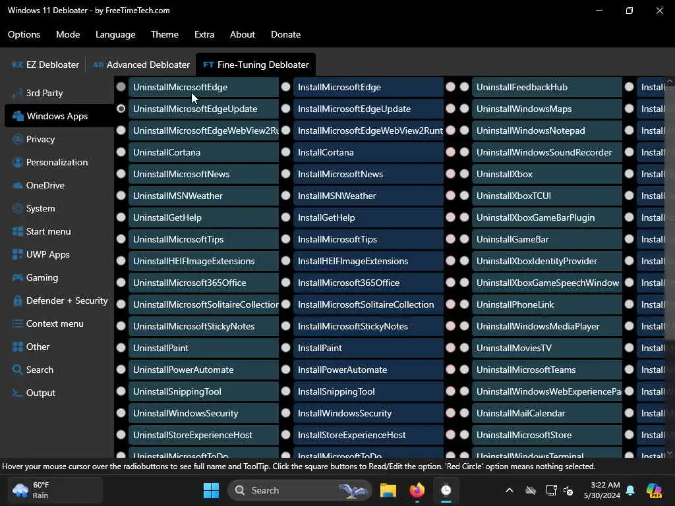Open the Donate menu
The width and height of the screenshot is (675, 506).
click(286, 34)
